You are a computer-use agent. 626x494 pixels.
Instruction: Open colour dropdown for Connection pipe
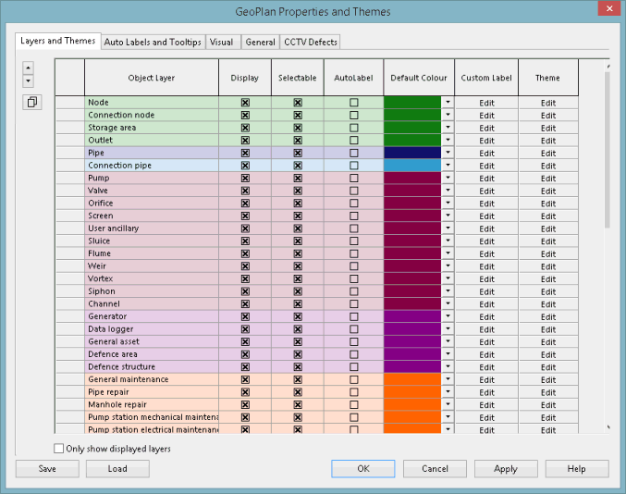pos(448,165)
